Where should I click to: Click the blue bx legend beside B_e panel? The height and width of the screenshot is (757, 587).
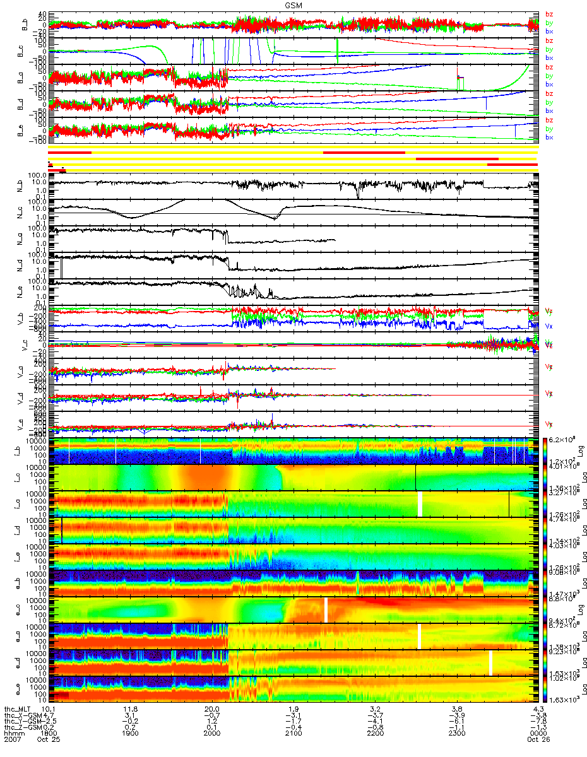549,138
